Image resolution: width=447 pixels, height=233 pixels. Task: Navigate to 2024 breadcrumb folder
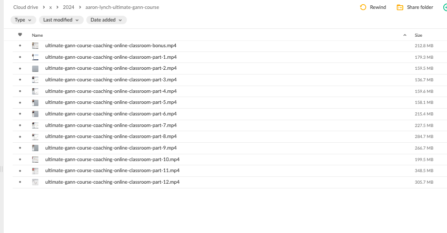tap(68, 7)
